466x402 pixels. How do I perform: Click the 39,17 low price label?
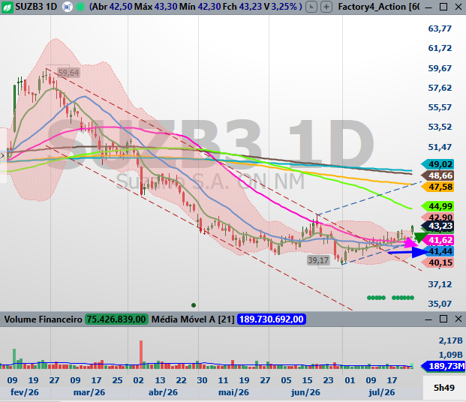318,260
